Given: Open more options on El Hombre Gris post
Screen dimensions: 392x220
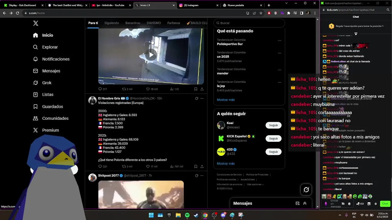Looking at the screenshot, I should pyautogui.click(x=202, y=98).
